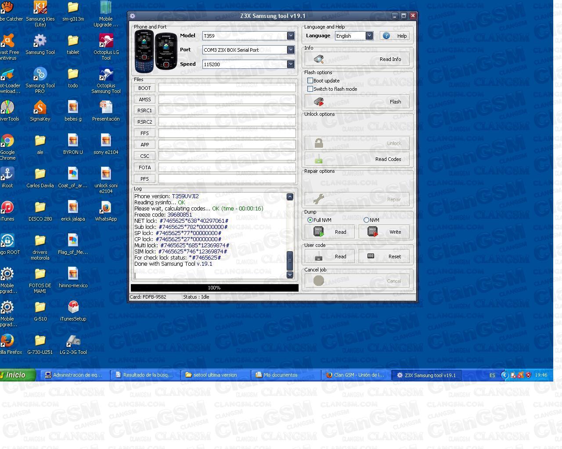Select the Full NVM radio option
The height and width of the screenshot is (449, 562).
point(310,220)
